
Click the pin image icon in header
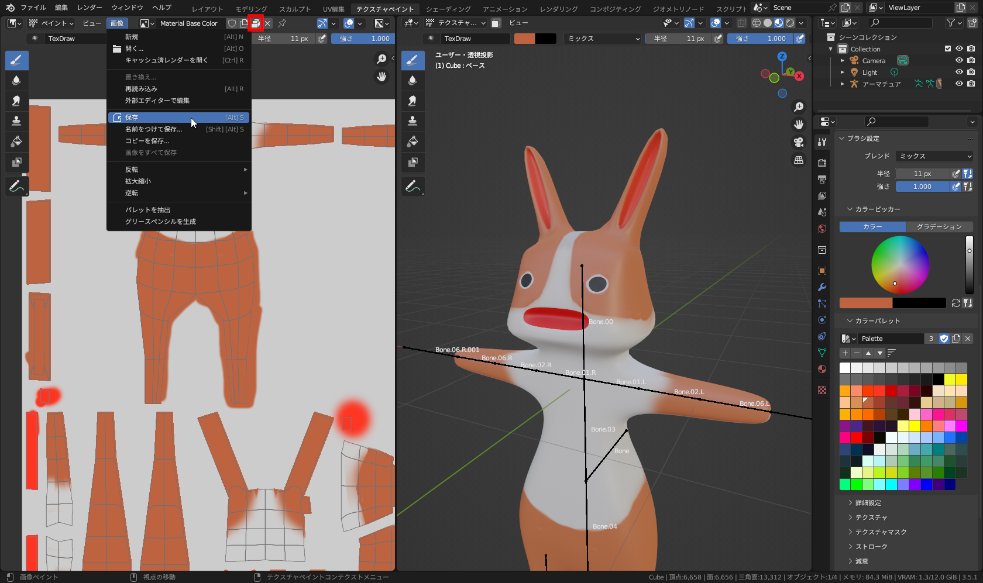pos(282,23)
